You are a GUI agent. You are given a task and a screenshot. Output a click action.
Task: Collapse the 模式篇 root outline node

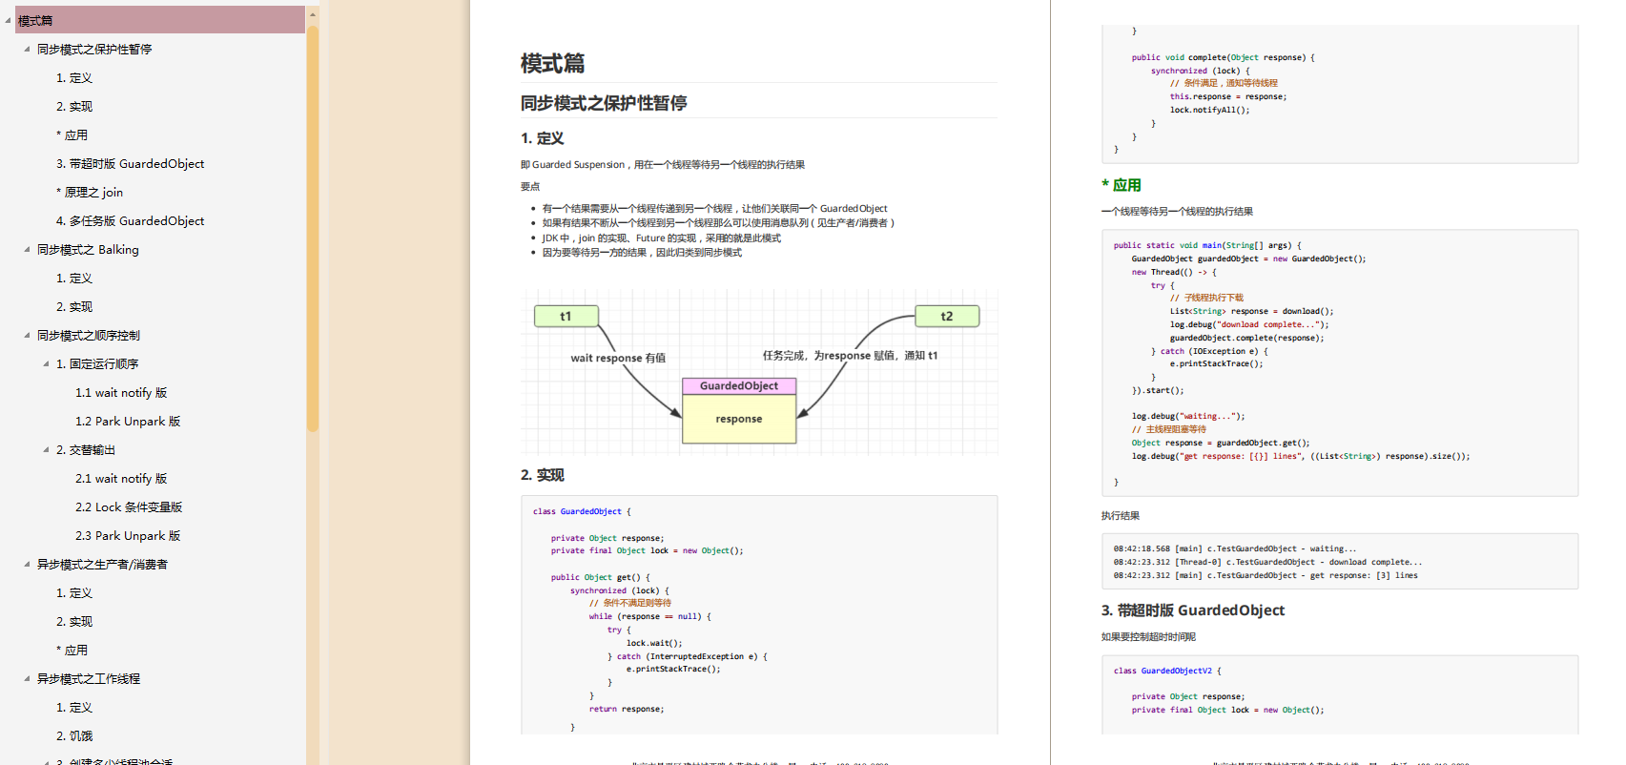click(8, 20)
